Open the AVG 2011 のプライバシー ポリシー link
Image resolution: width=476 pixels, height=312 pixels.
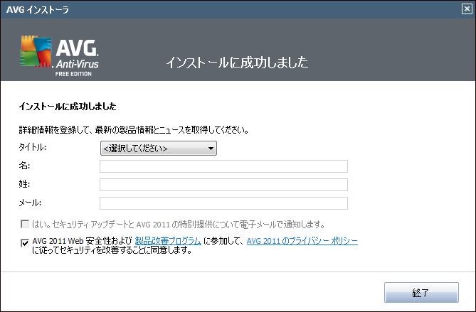tap(302, 241)
